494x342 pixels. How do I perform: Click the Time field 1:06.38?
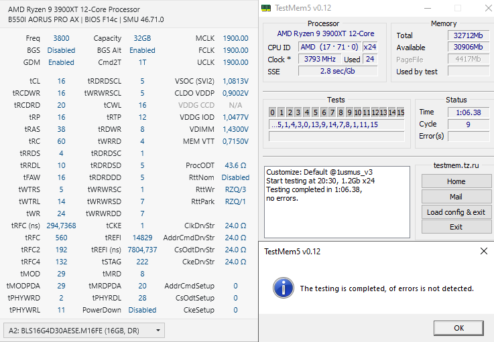[468, 112]
